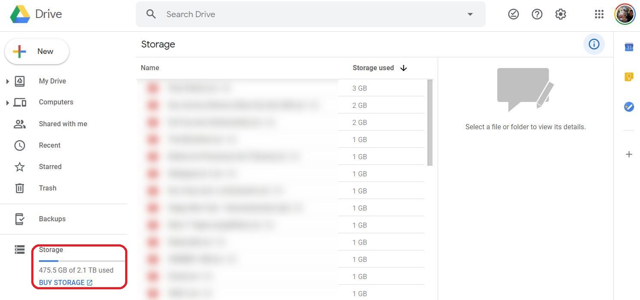Open the Settings gear menu
Viewport: 640px width, 300px height.
click(x=561, y=14)
